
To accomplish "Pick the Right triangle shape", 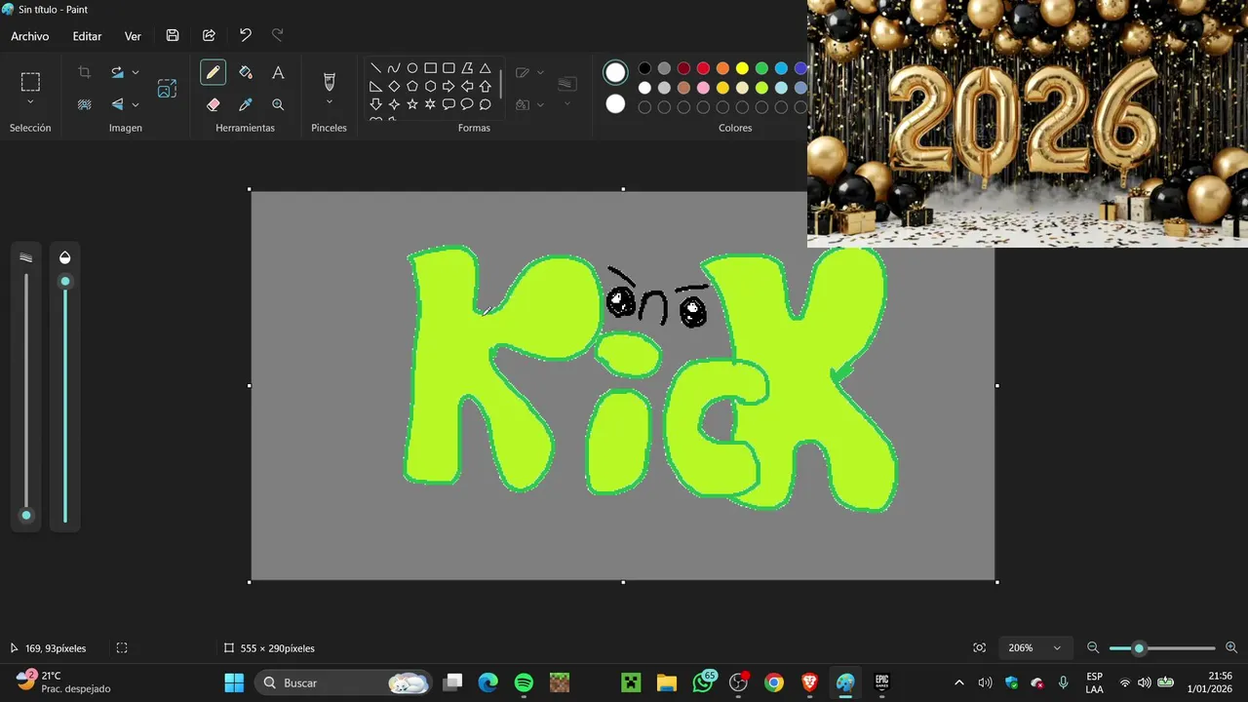I will (x=375, y=87).
